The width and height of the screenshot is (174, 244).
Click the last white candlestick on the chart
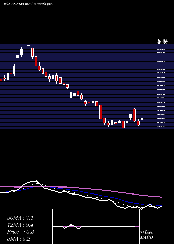142,121
